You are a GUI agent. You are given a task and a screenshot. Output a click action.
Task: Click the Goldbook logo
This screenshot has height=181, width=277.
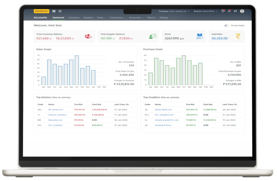coord(41,11)
